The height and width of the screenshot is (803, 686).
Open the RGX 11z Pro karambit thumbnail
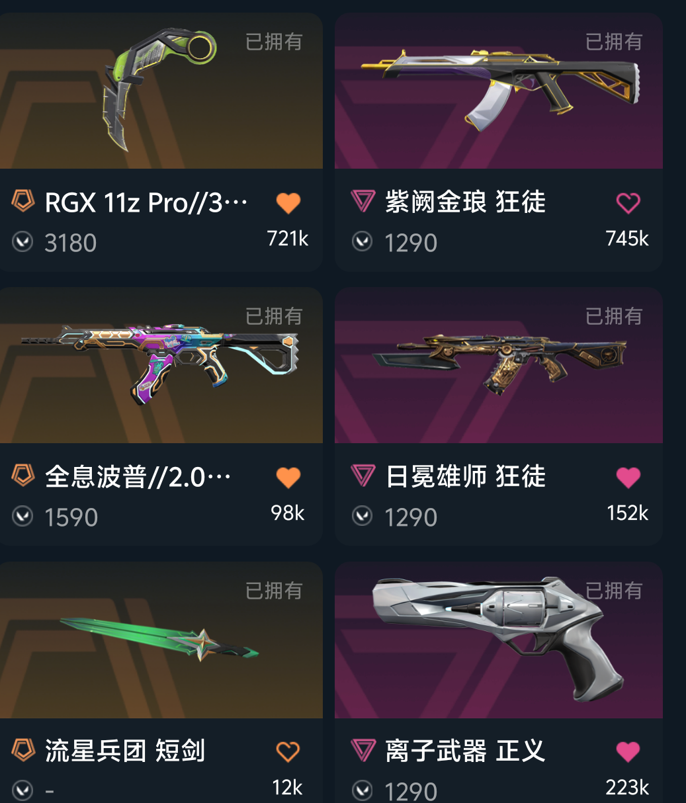tap(161, 91)
